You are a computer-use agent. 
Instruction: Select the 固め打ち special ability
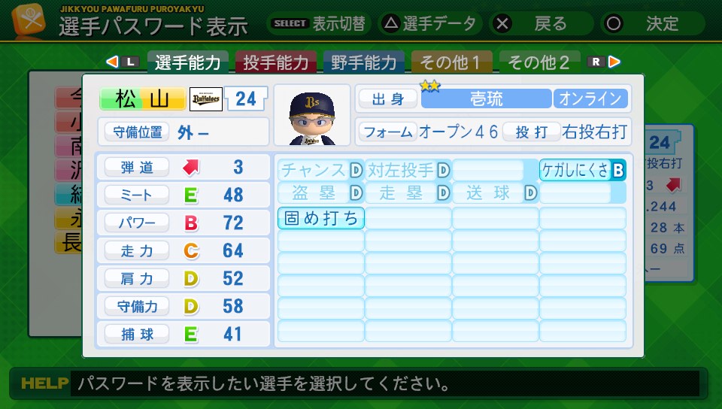click(321, 219)
